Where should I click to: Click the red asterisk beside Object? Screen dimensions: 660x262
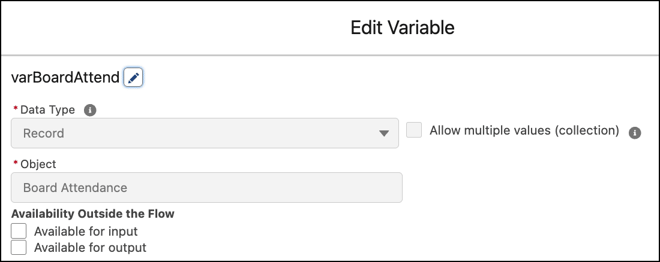pos(16,163)
